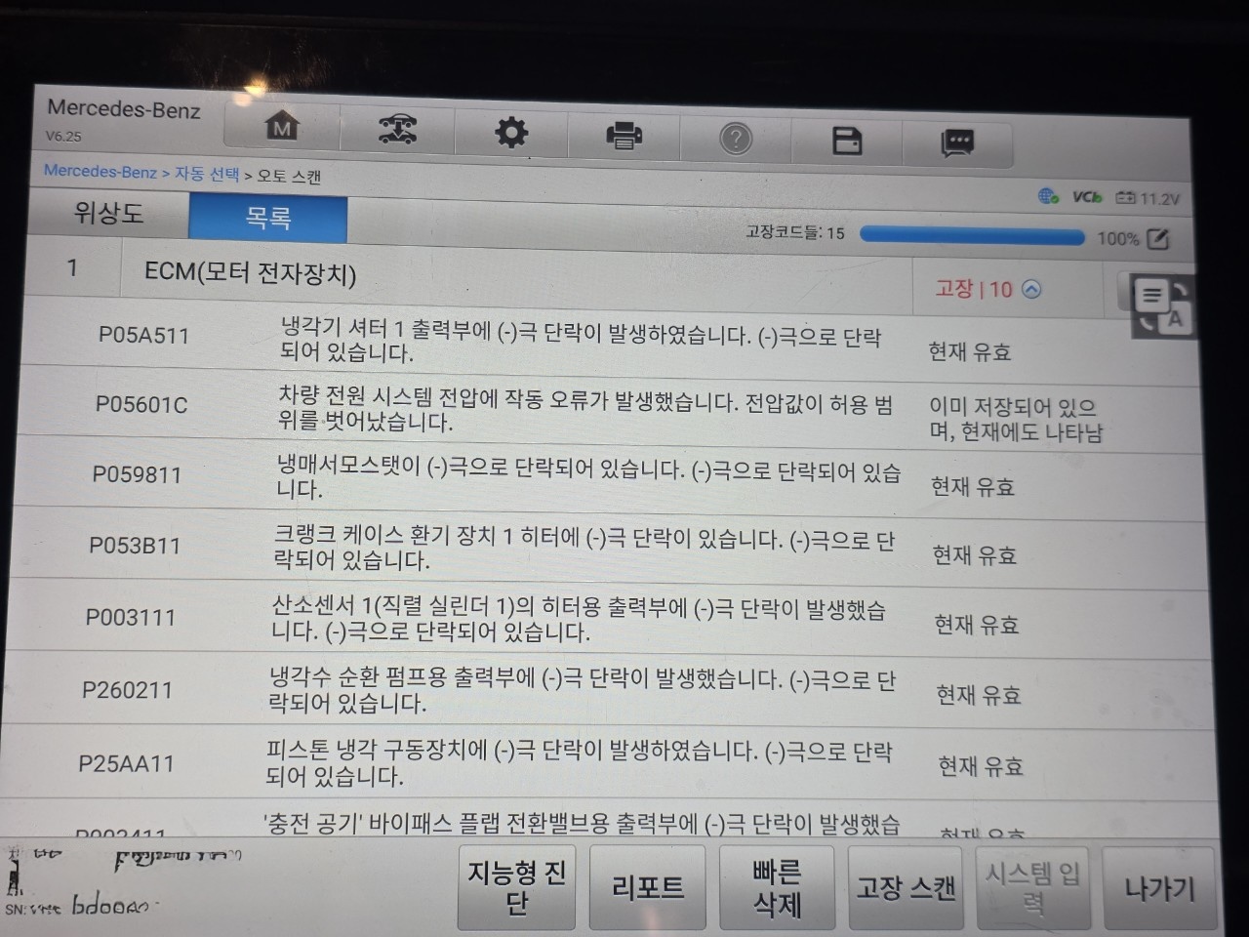Open the message chat icon
The image size is (1249, 937).
[x=957, y=144]
